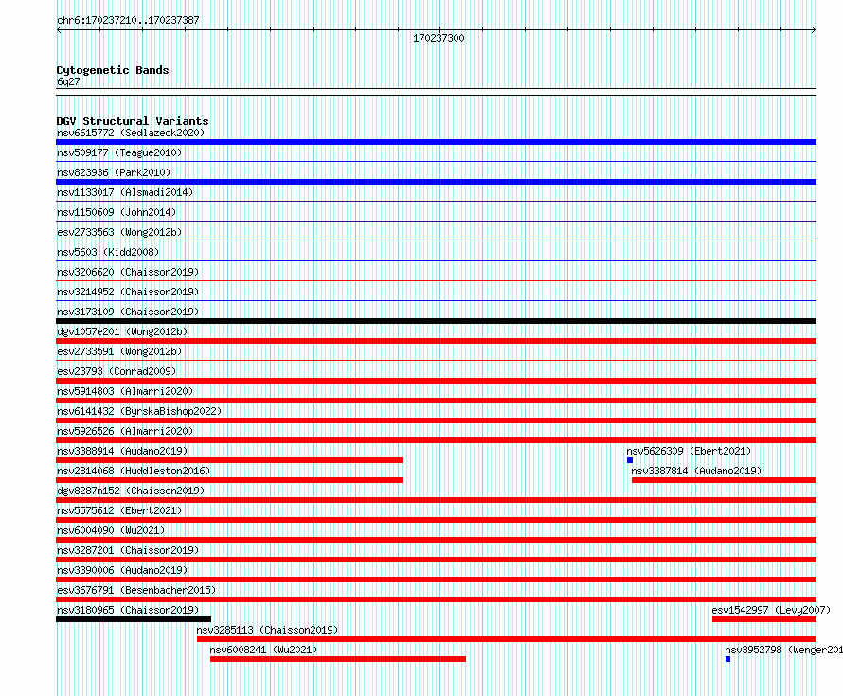This screenshot has height=696, width=843.
Task: Open variant nsv1133017 (Alsmadi2014)
Action: pos(125,192)
